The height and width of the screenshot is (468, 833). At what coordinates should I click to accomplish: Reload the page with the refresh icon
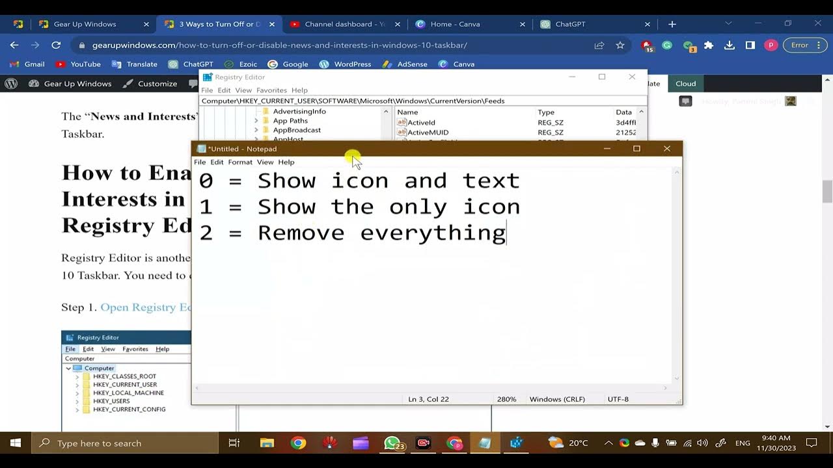pyautogui.click(x=56, y=45)
